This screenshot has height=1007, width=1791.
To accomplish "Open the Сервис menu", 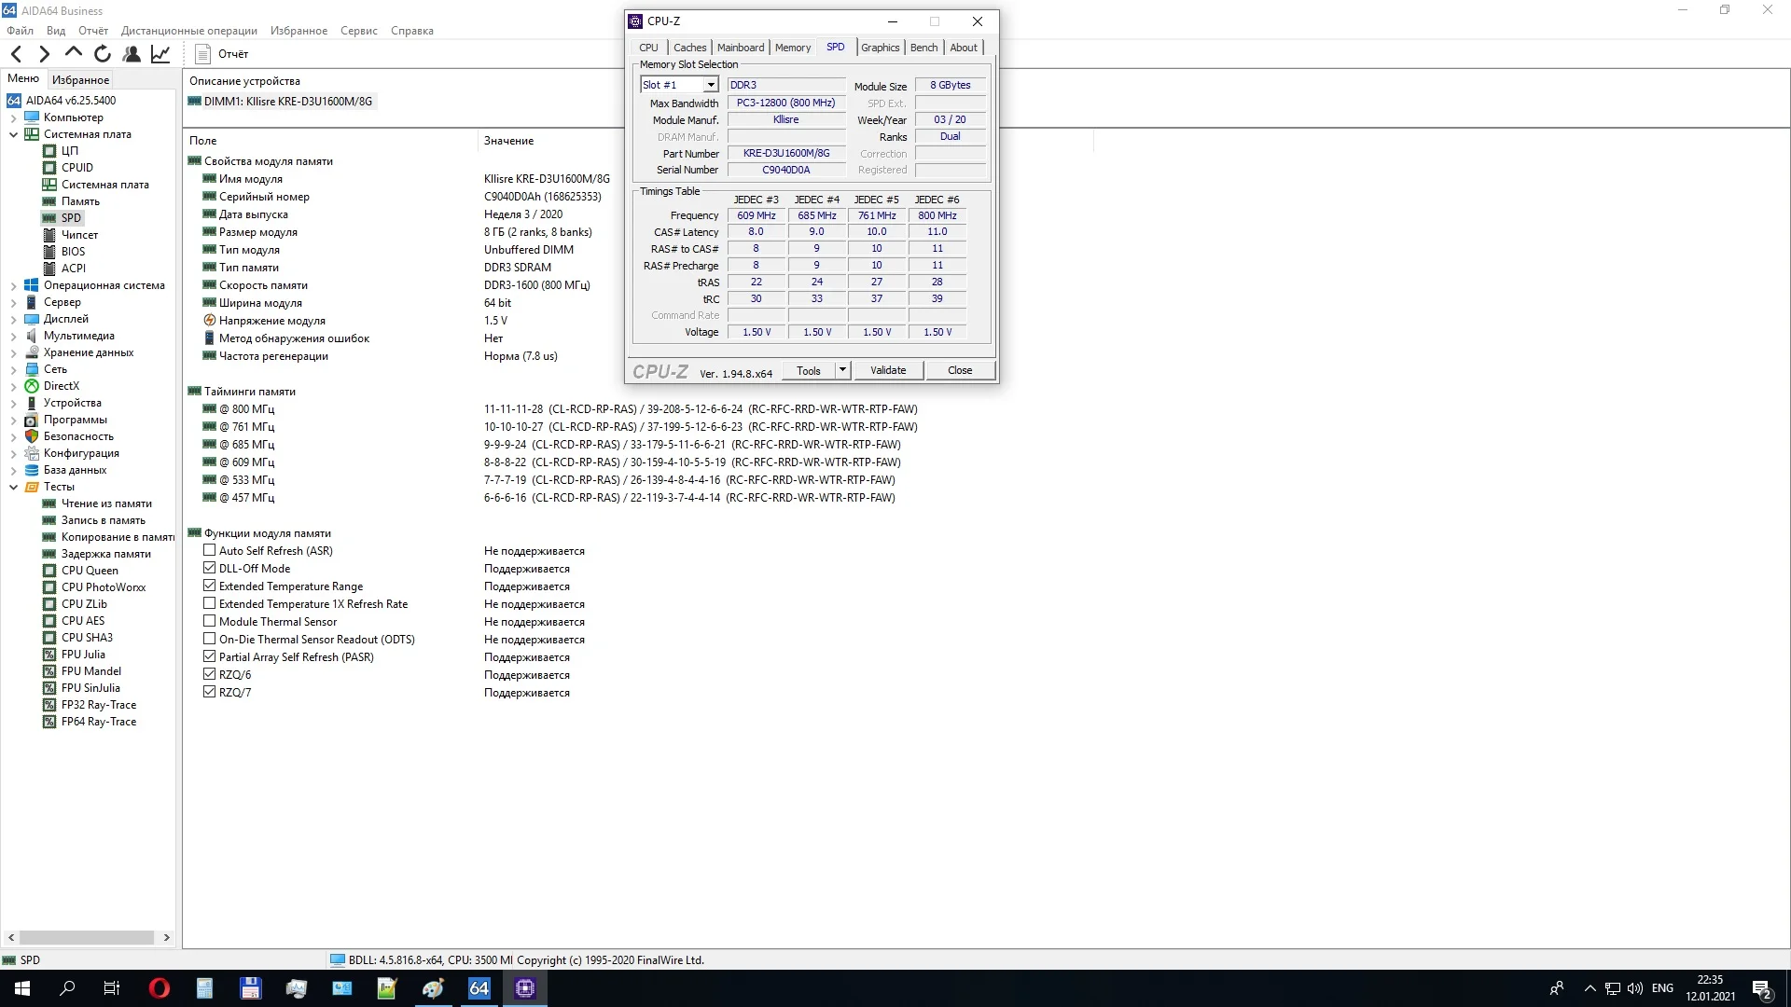I will click(x=358, y=31).
